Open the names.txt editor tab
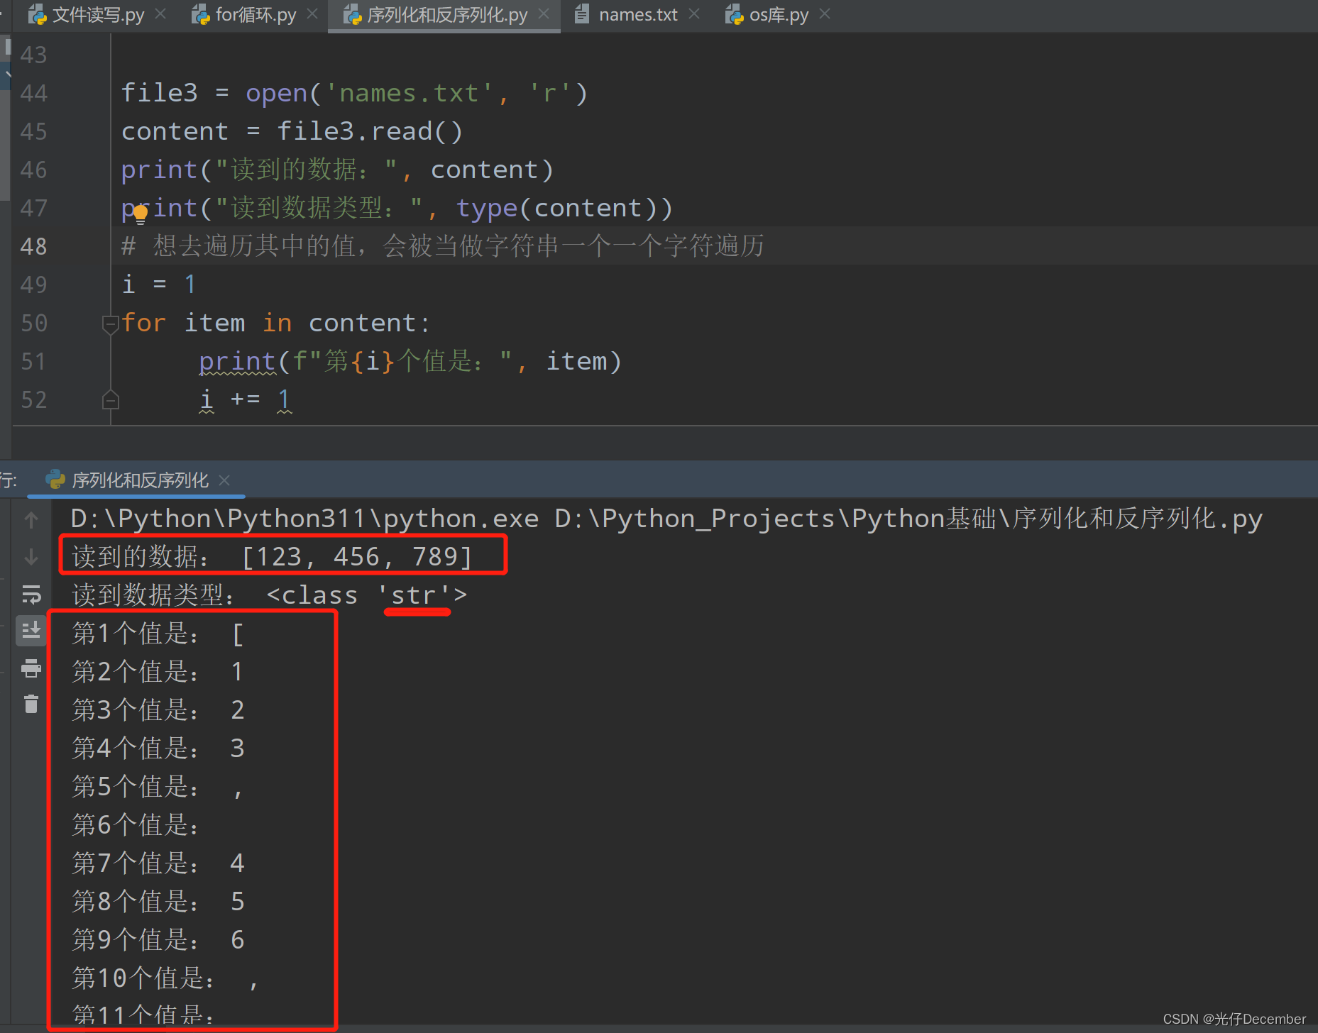The image size is (1318, 1033). [x=637, y=15]
